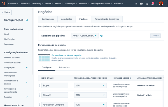Image resolution: width=168 pixels, height=107 pixels.
Task: Select the Pipelines tab
Action: (x=83, y=19)
